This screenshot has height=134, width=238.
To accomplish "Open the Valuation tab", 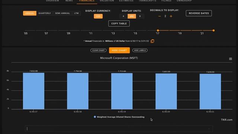I will pyautogui.click(x=107, y=1).
